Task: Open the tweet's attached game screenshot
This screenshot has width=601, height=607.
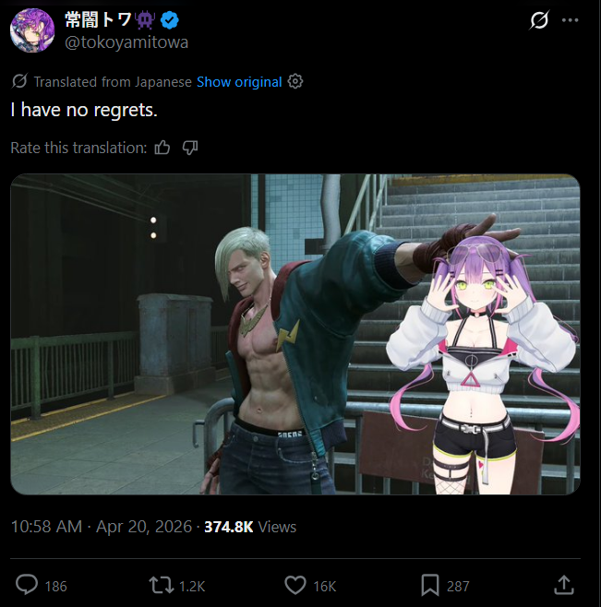Action: pyautogui.click(x=295, y=334)
